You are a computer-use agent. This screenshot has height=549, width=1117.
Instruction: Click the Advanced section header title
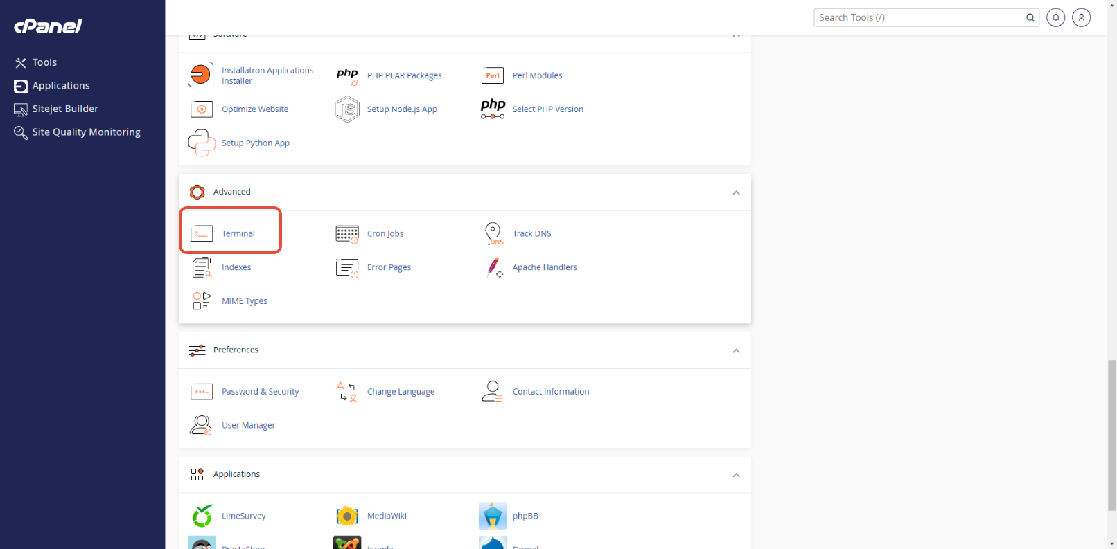pyautogui.click(x=232, y=192)
